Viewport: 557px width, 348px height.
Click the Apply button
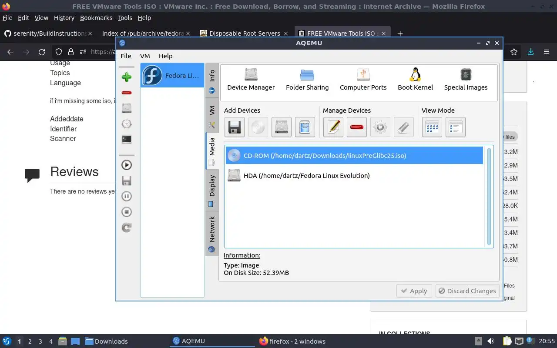click(x=414, y=291)
